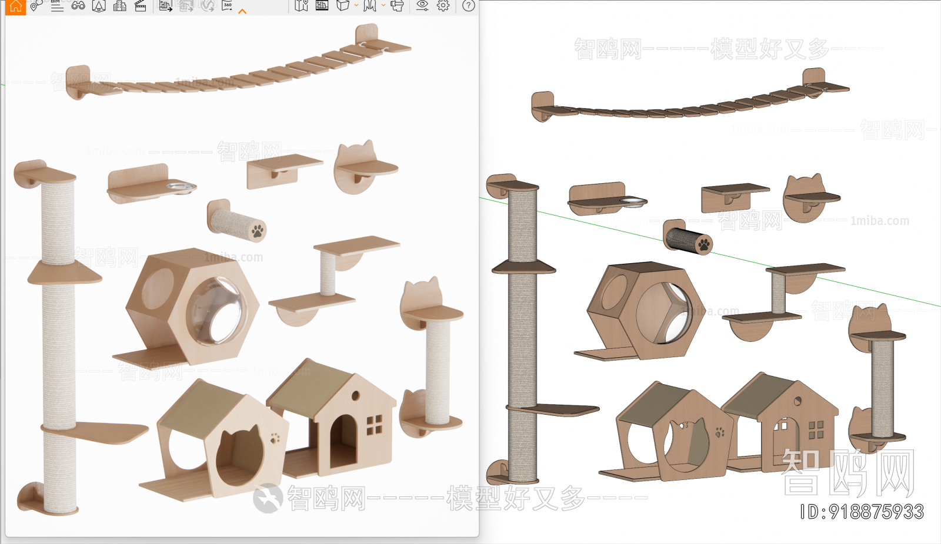Export a 360 panorama
This screenshot has width=941, height=544.
tap(227, 6)
